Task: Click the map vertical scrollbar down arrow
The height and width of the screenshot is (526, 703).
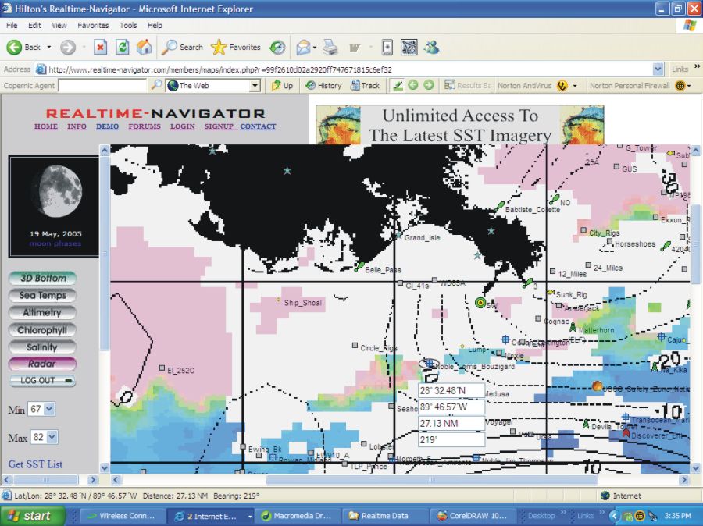Action: [x=696, y=468]
